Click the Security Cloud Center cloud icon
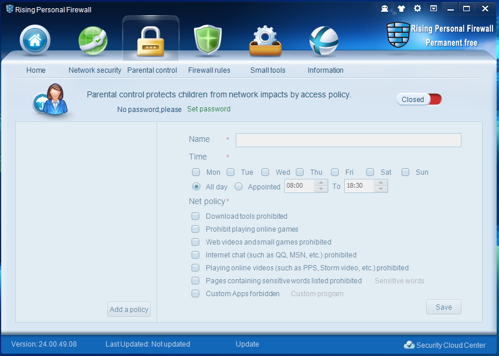 click(x=409, y=345)
